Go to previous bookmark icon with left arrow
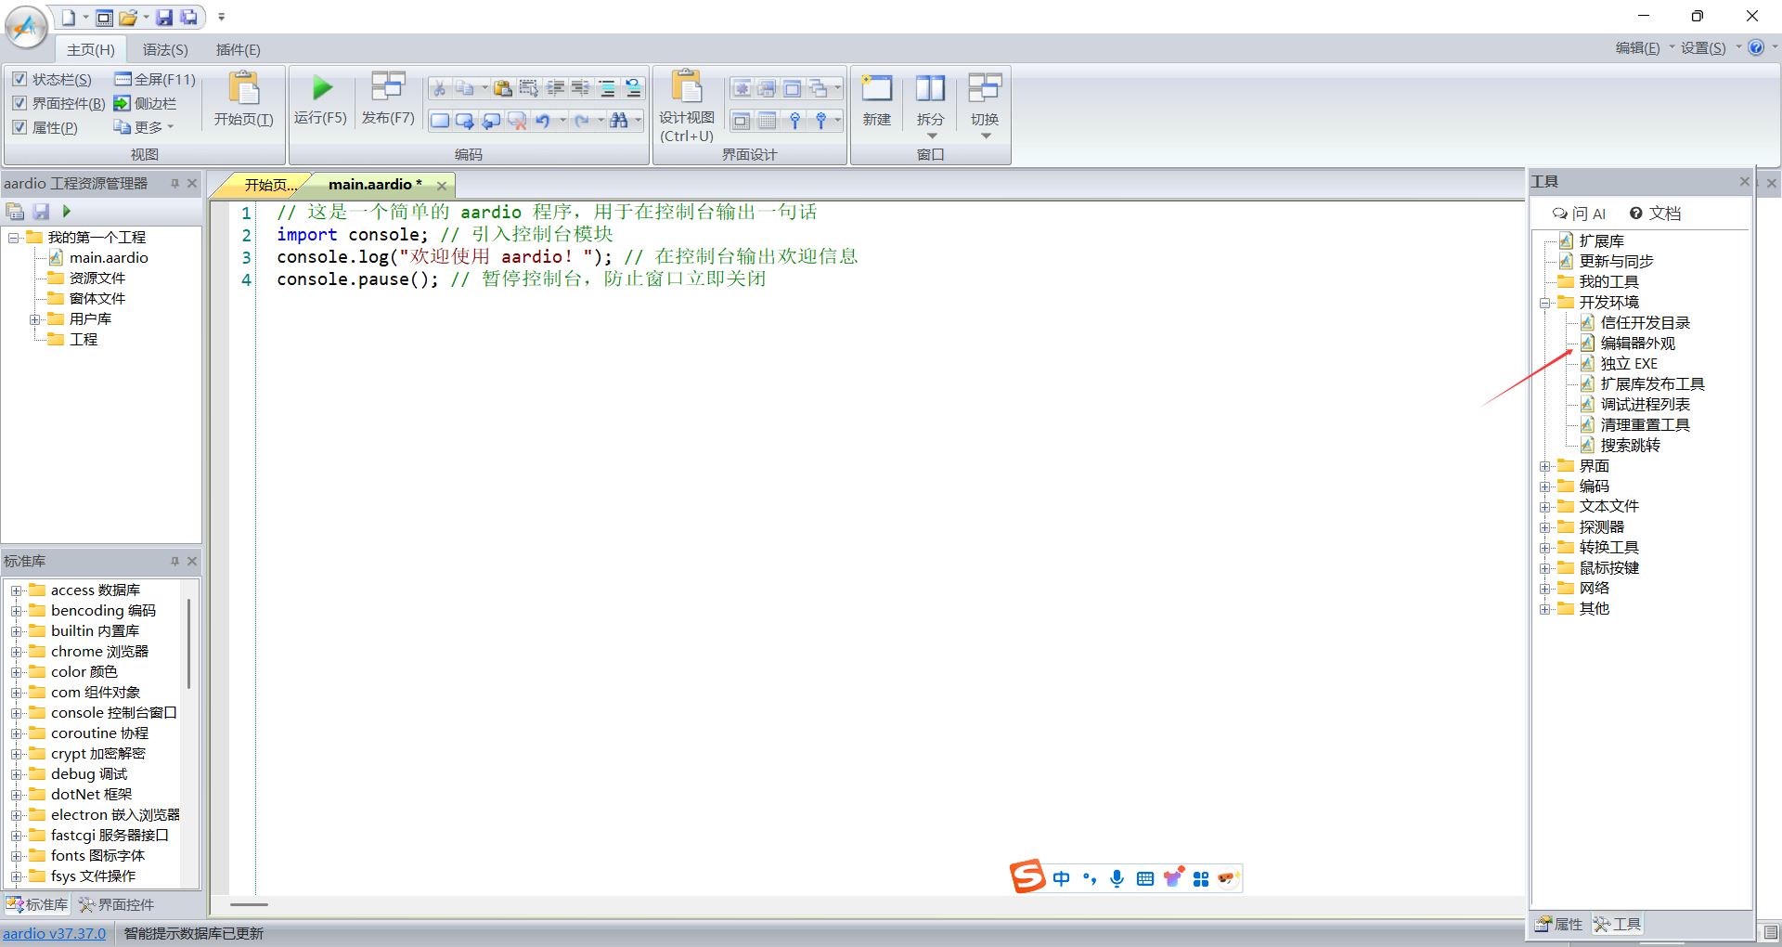 pyautogui.click(x=491, y=121)
